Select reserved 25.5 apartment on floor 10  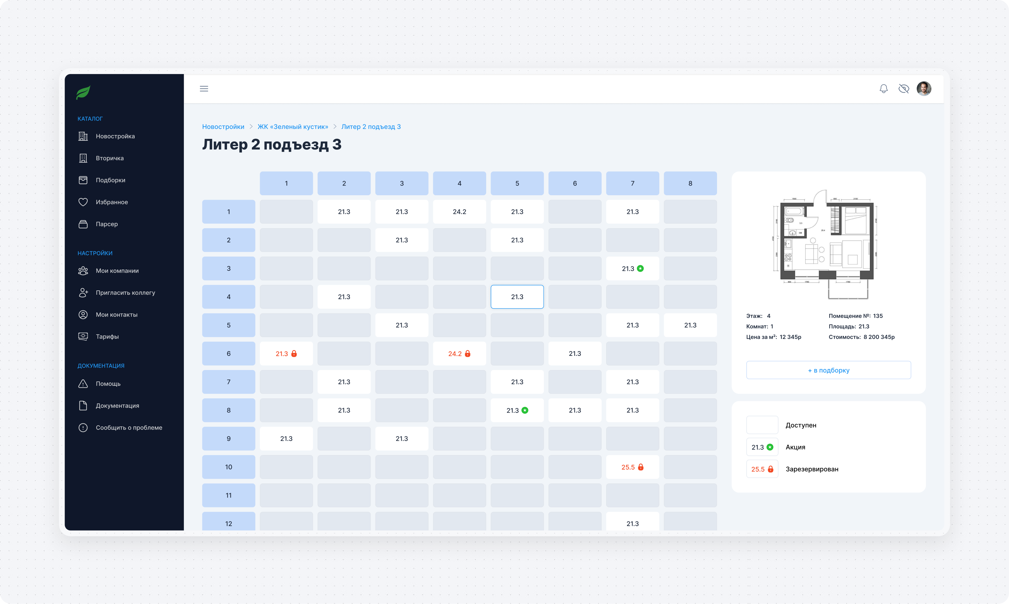pos(632,467)
